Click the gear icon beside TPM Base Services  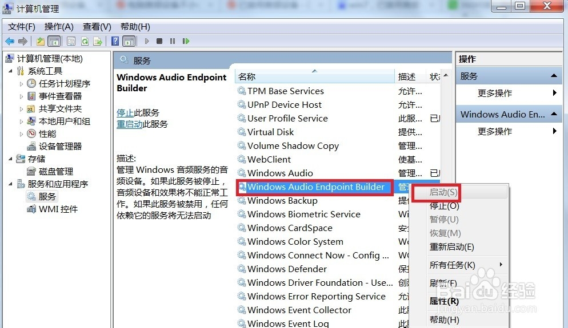pos(241,91)
